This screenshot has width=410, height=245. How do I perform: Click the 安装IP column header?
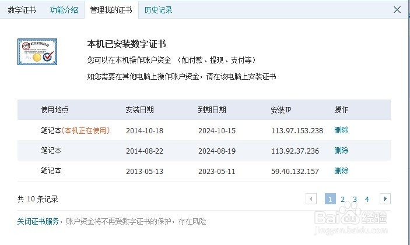pyautogui.click(x=281, y=110)
